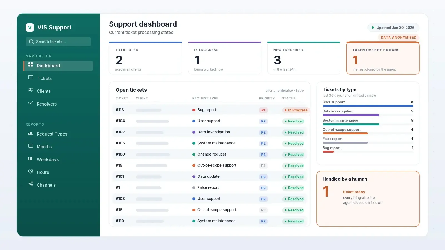Viewport: 445px width, 250px height.
Task: Click the Handled by a human card
Action: (368, 199)
